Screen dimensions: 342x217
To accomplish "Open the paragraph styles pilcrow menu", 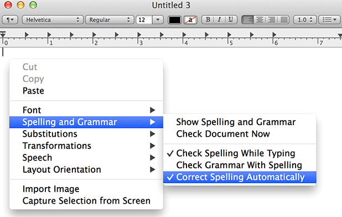I will [10, 20].
